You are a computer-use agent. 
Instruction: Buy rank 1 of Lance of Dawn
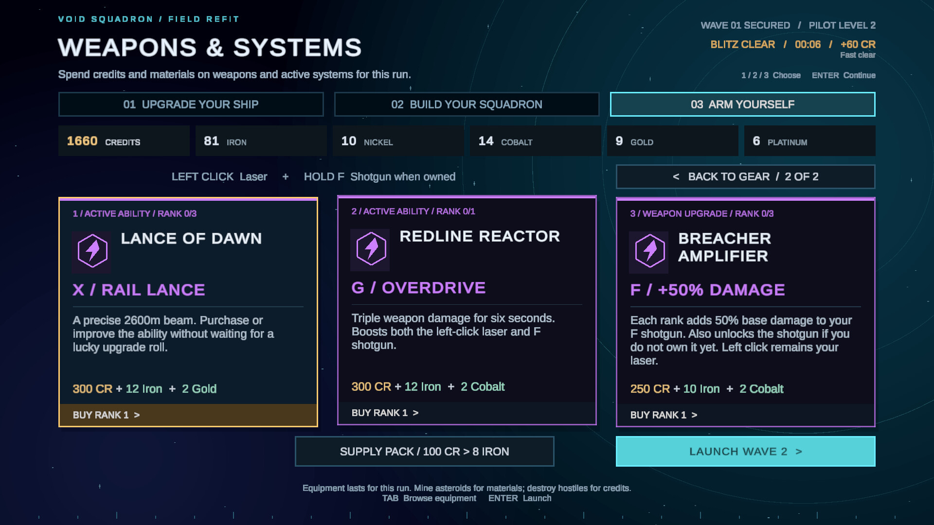[x=188, y=415]
